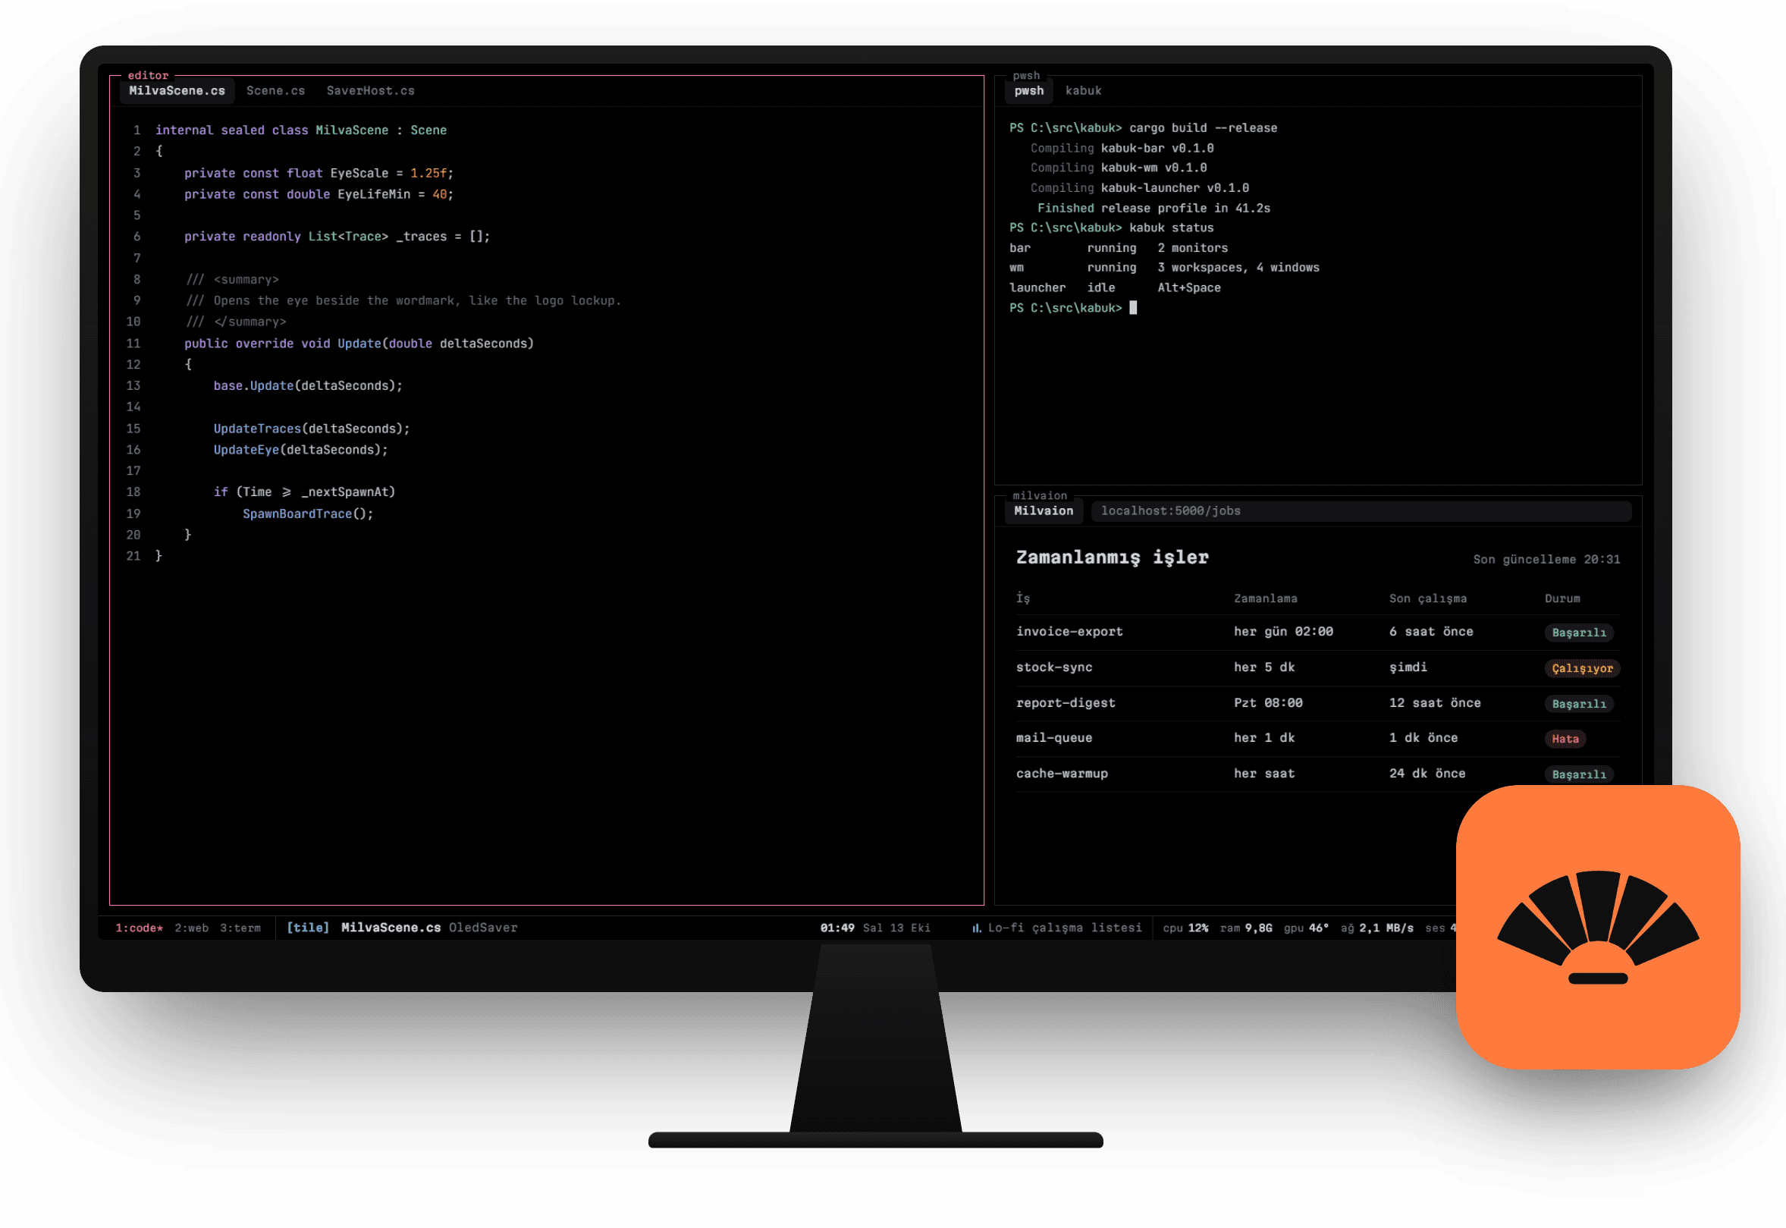The width and height of the screenshot is (1786, 1228).
Task: Open the Scene.cs editor tab
Action: (275, 91)
